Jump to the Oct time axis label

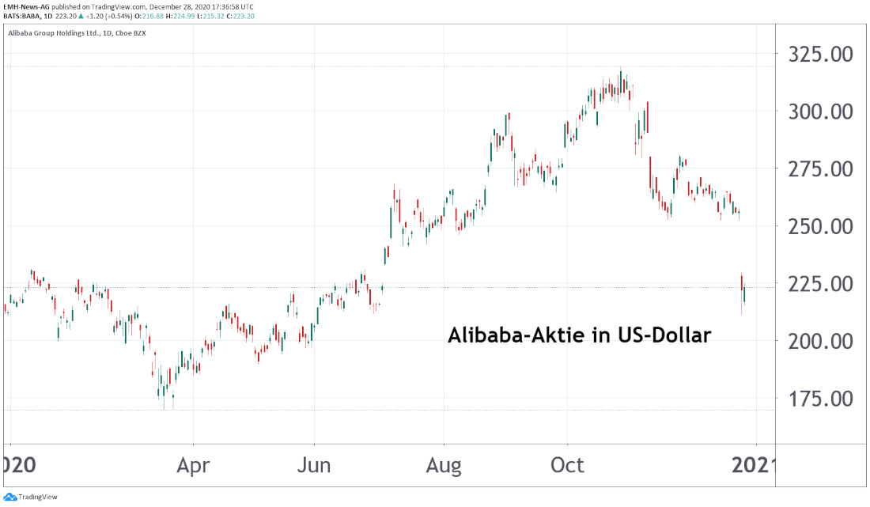[566, 464]
